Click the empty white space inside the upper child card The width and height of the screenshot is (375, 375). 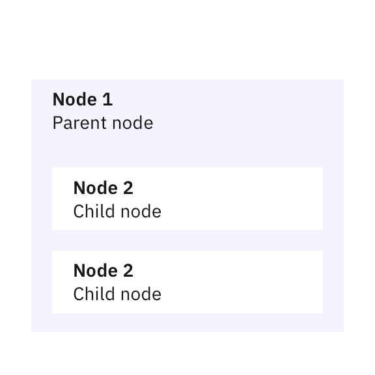click(242, 199)
